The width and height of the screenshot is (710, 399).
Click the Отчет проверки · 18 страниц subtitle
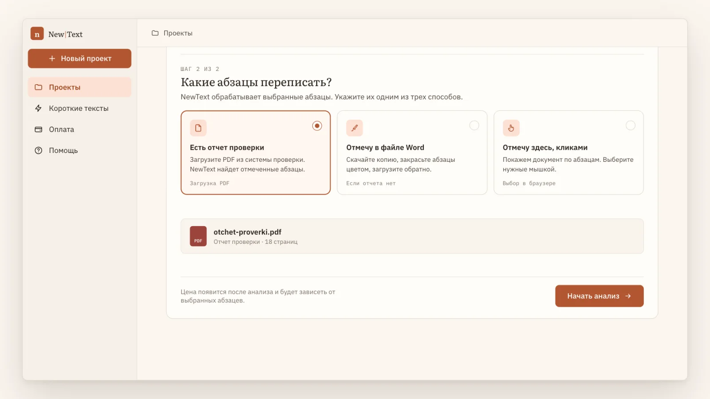[x=256, y=242]
